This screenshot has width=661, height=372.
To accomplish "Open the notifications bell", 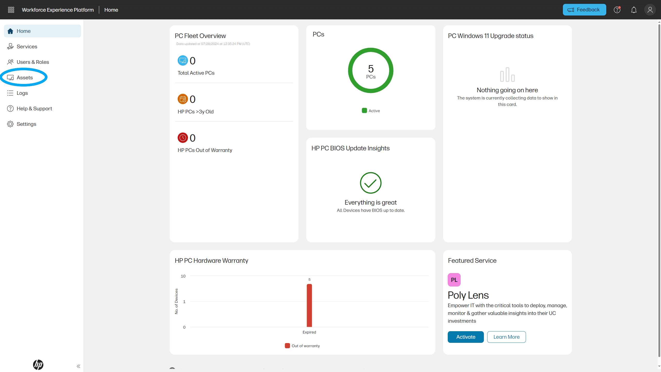I will (634, 10).
